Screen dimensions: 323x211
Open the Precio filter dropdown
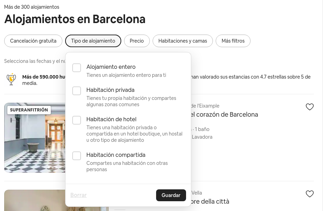[137, 41]
